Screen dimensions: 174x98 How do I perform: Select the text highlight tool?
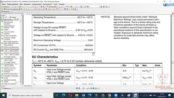coord(24,9)
